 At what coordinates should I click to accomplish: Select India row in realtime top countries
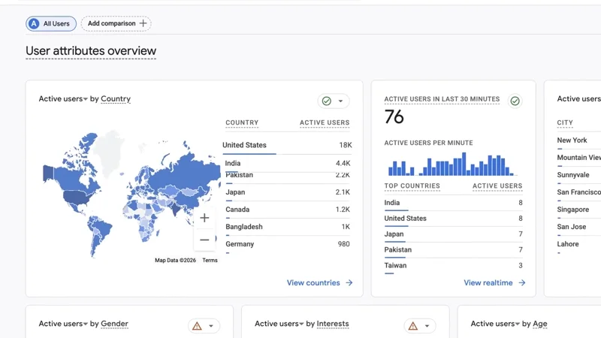454,203
